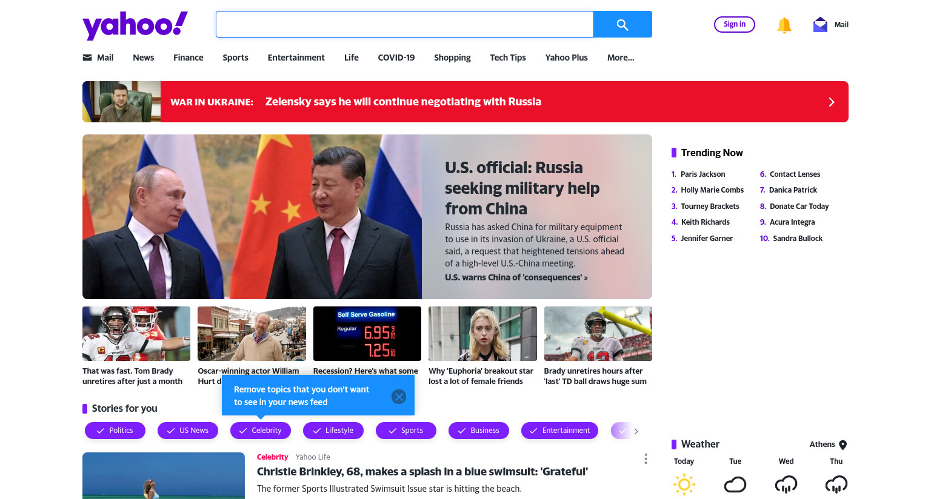Click the blue search magnifier button
931x499 pixels.
click(622, 24)
